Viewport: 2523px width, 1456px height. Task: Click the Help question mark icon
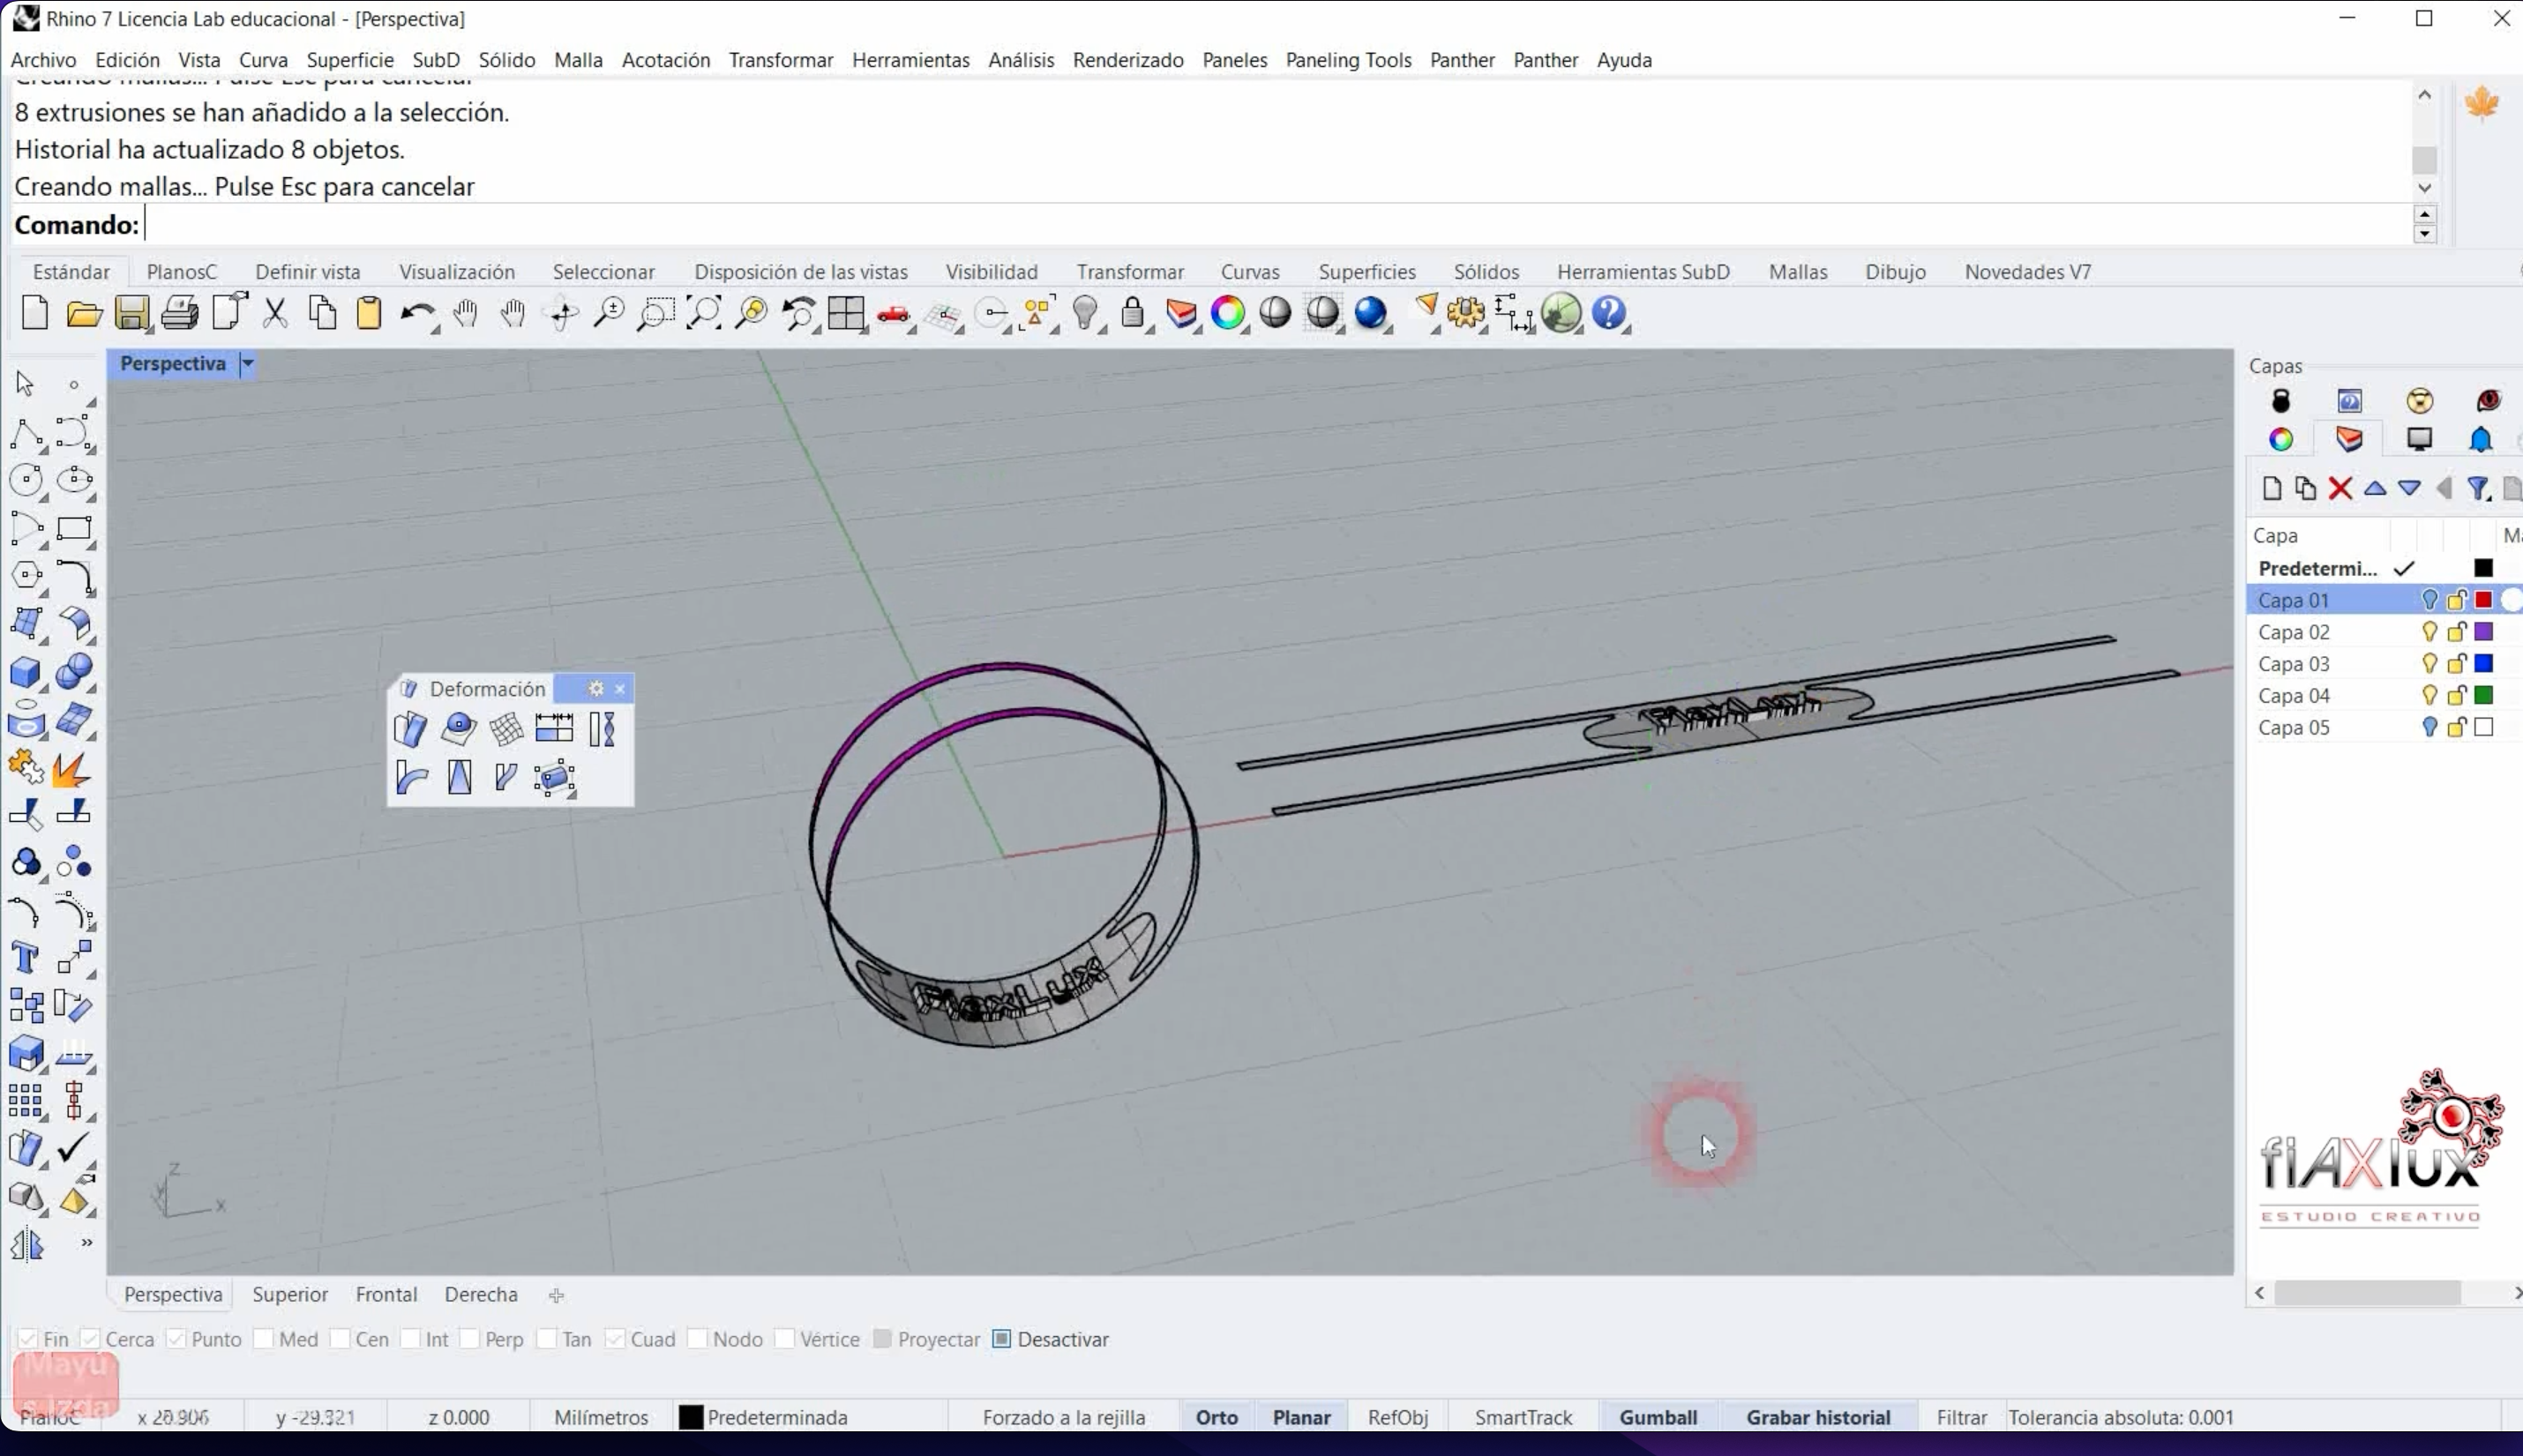click(1609, 314)
